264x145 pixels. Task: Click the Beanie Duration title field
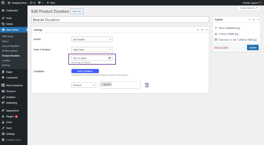[x=120, y=19]
